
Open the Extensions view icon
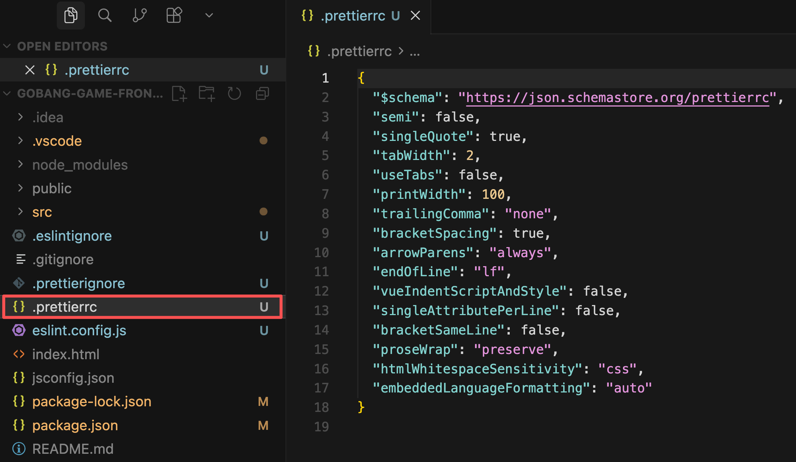pos(174,15)
